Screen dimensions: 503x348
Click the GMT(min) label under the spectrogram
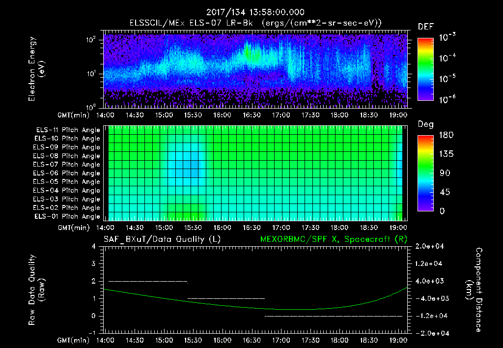point(74,115)
